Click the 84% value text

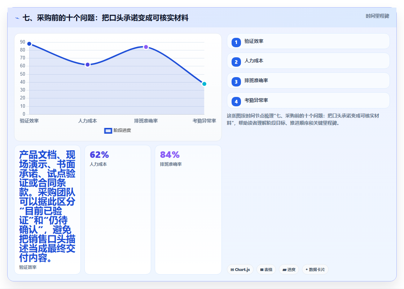[170, 155]
